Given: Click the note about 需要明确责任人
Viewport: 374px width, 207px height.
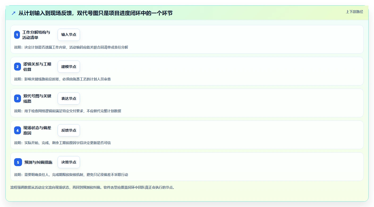Looking at the screenshot, I should [x=71, y=175].
